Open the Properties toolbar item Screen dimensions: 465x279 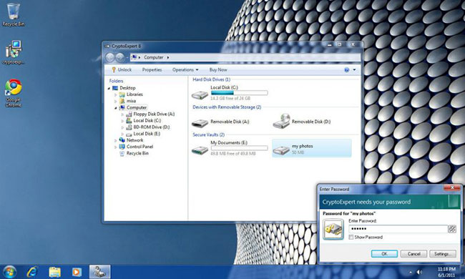pos(152,69)
